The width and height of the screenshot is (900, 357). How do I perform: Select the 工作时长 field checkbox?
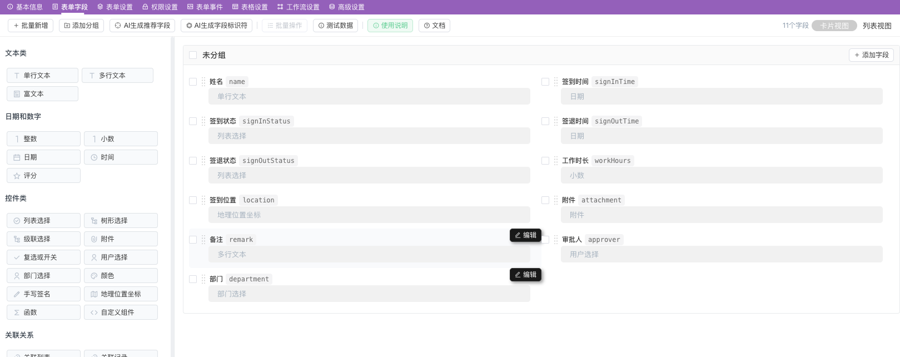pyautogui.click(x=545, y=161)
